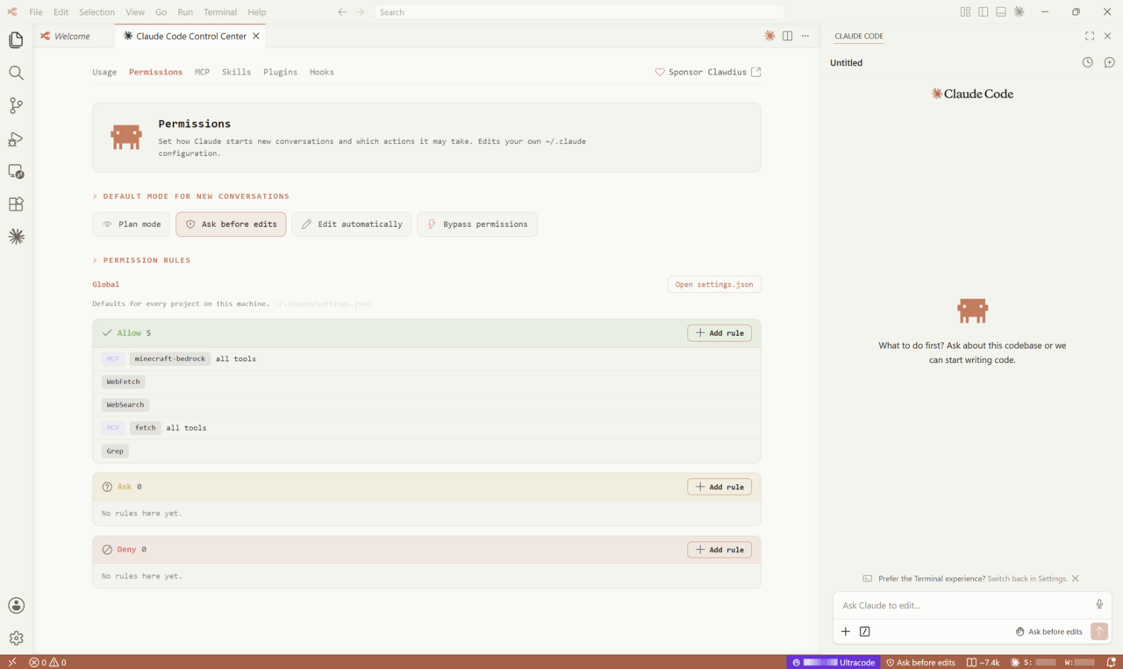
Task: Open the Source Control view
Action: click(x=16, y=106)
